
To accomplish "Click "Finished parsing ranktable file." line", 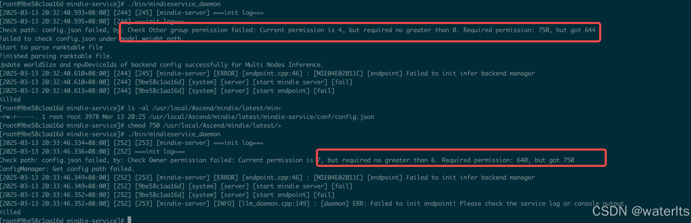I will [x=56, y=56].
